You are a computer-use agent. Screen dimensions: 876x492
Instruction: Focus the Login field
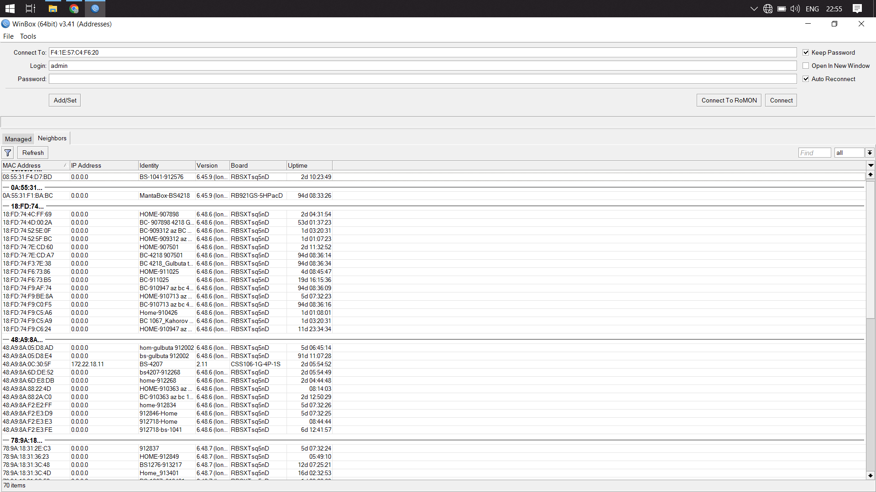click(x=422, y=66)
